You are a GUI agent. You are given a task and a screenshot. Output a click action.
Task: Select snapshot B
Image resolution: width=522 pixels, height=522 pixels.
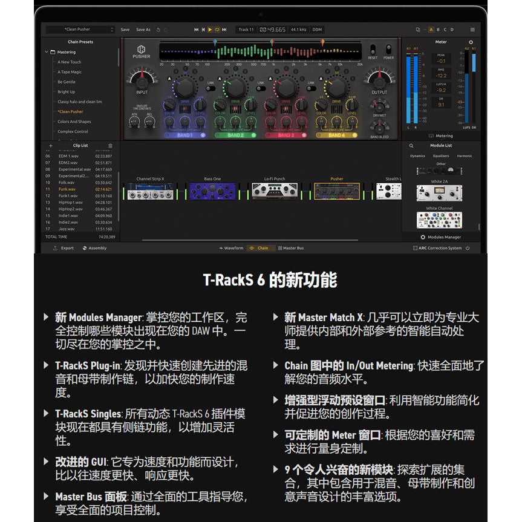[x=438, y=30]
